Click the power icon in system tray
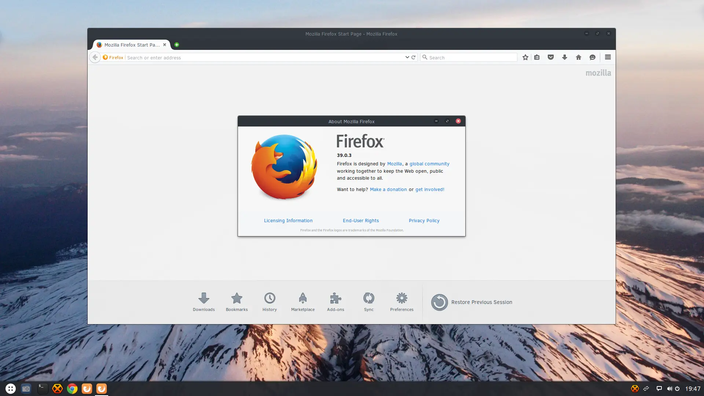 click(x=677, y=389)
